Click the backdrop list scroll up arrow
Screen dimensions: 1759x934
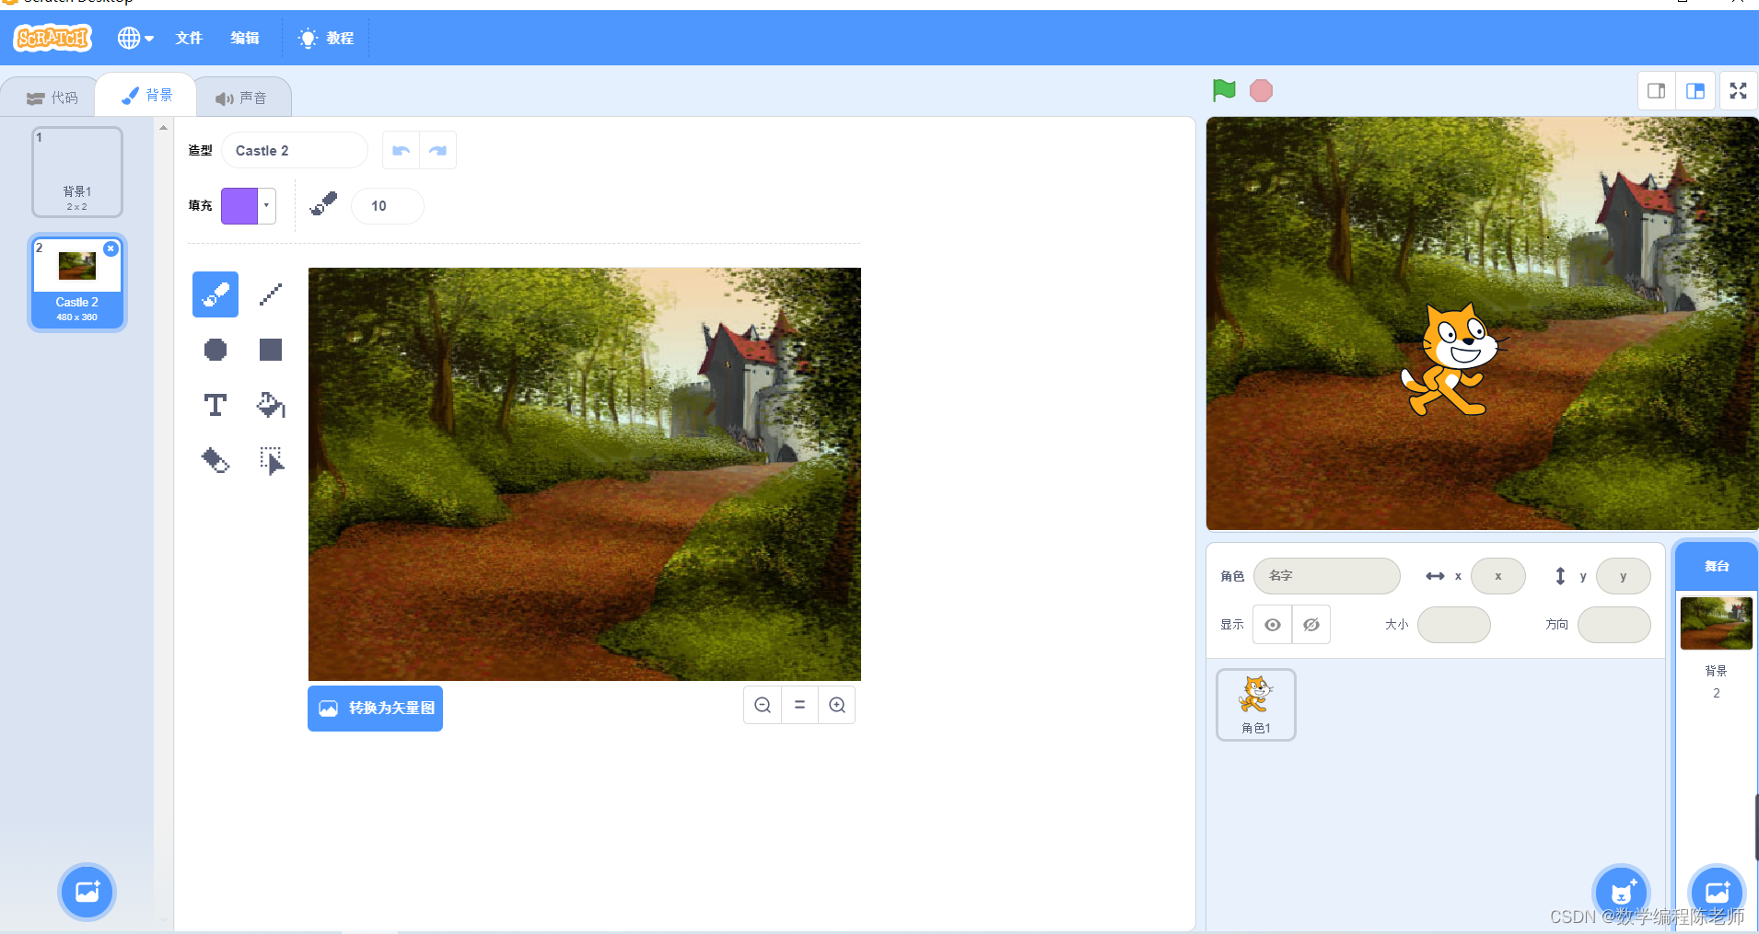tap(164, 128)
